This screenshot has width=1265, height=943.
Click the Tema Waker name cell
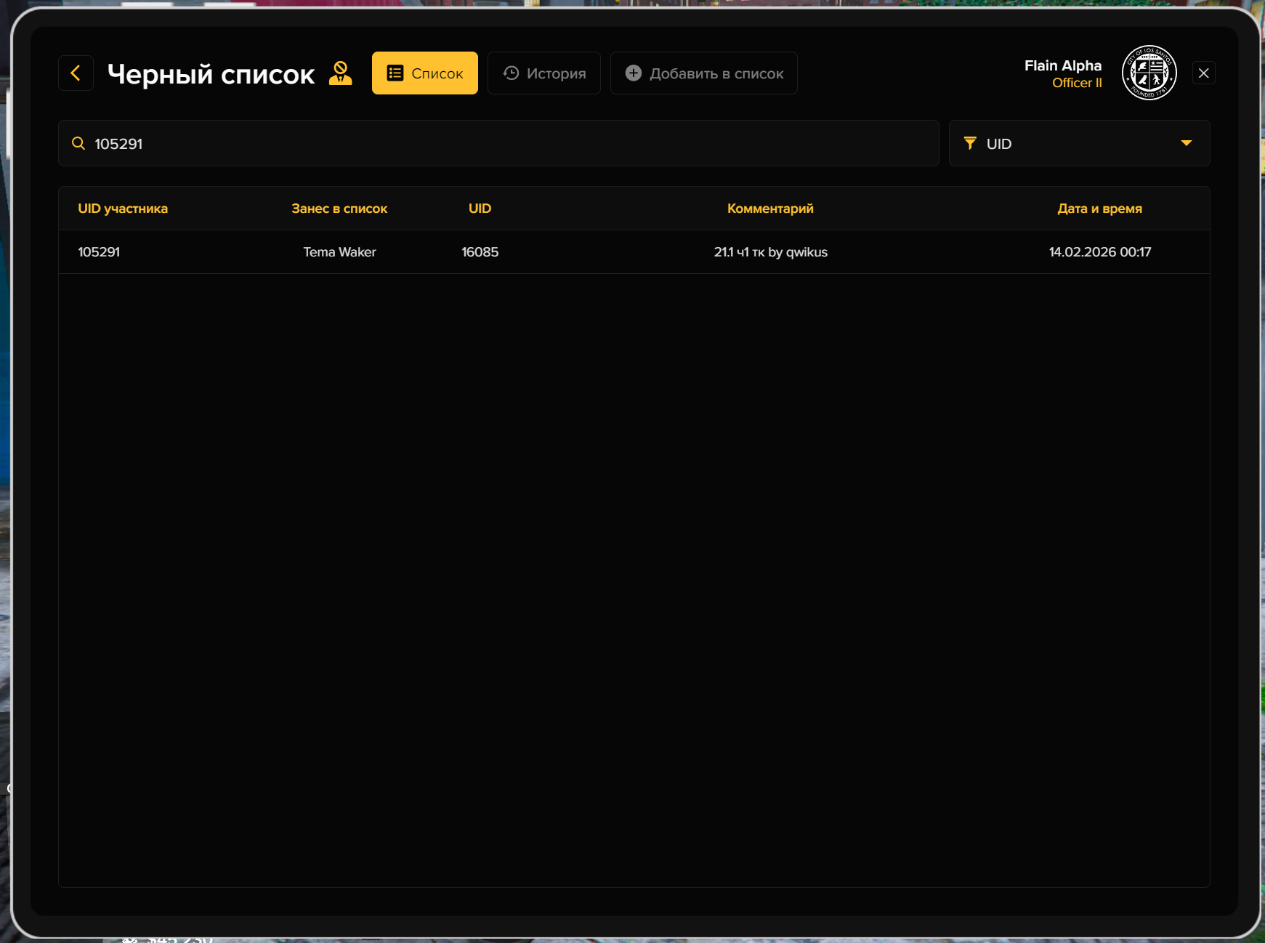[339, 252]
